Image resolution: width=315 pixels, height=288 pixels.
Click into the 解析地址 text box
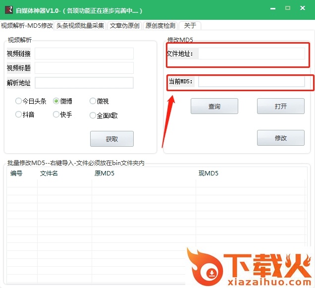(84, 83)
